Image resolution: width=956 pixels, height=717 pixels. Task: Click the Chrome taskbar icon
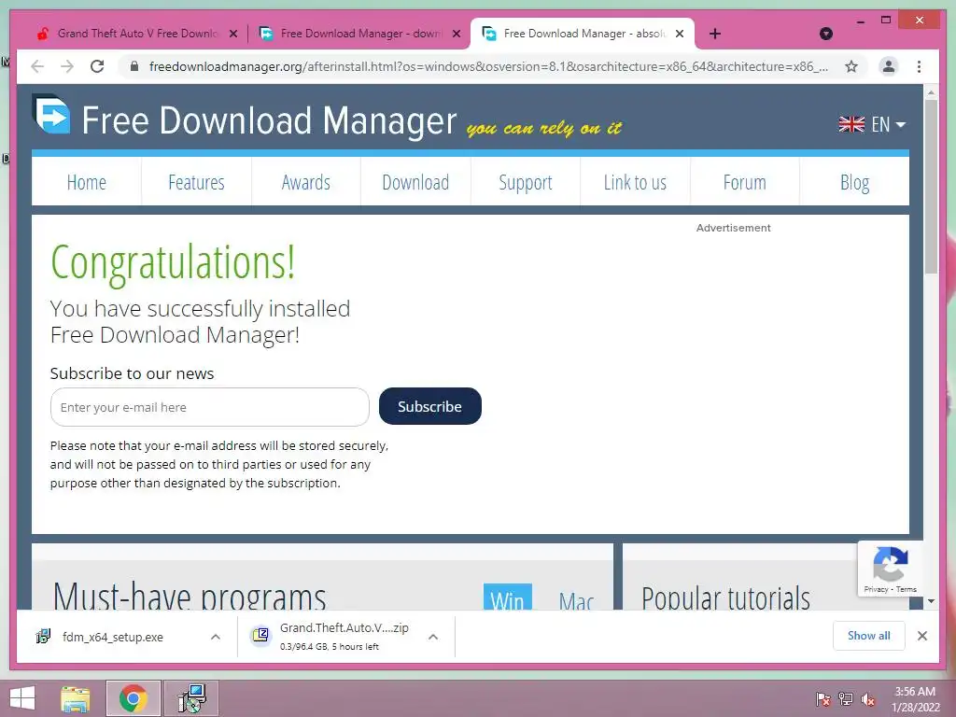pyautogui.click(x=133, y=698)
